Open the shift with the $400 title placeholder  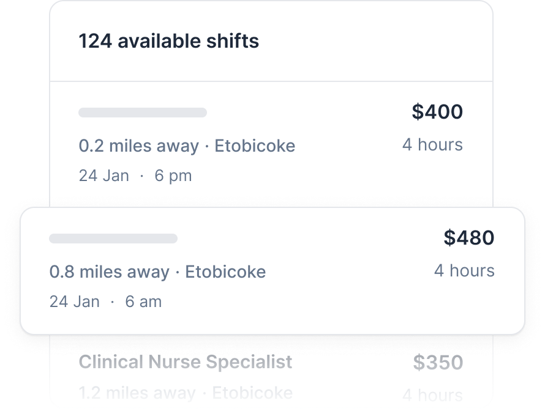pos(143,113)
